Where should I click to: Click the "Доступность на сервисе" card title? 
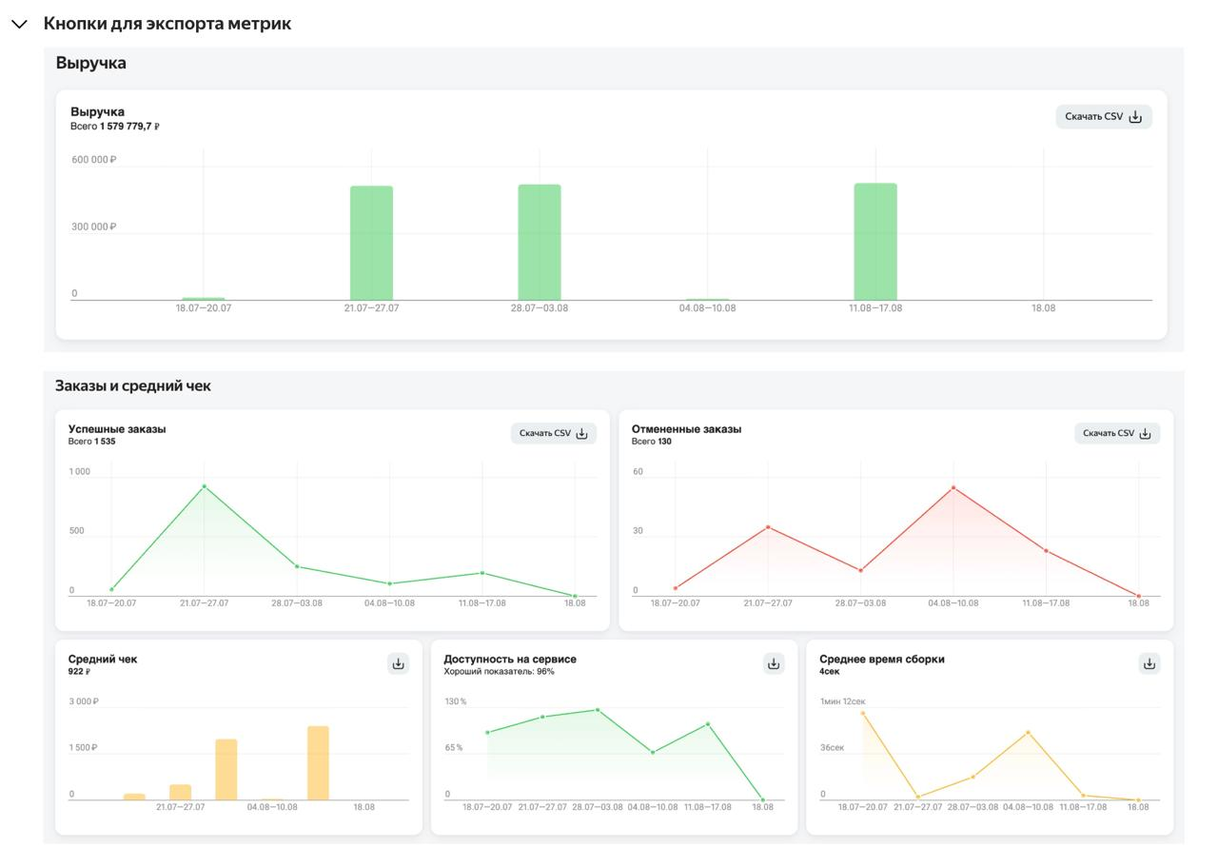tap(510, 660)
